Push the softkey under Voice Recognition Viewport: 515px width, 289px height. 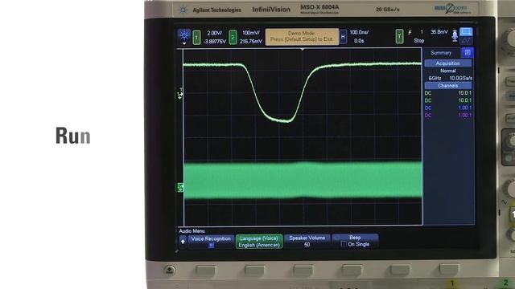[x=206, y=271]
